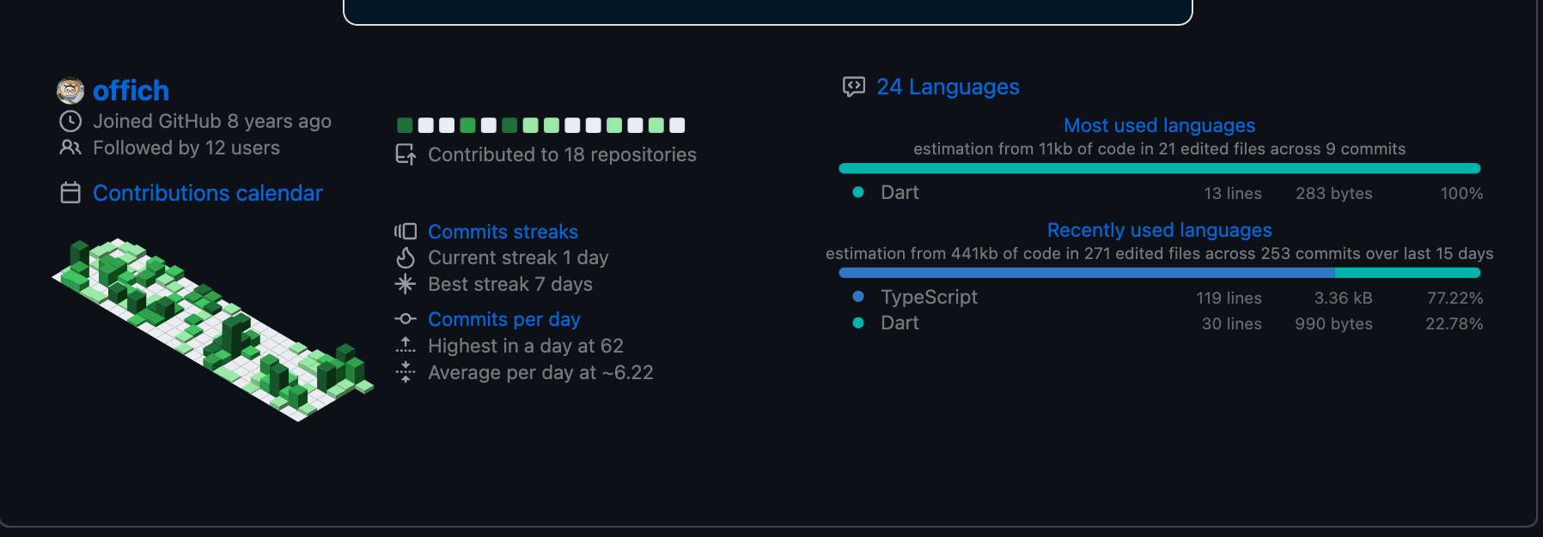Click the commit icon beside Commits per day
Image resolution: width=1543 pixels, height=537 pixels.
[406, 319]
